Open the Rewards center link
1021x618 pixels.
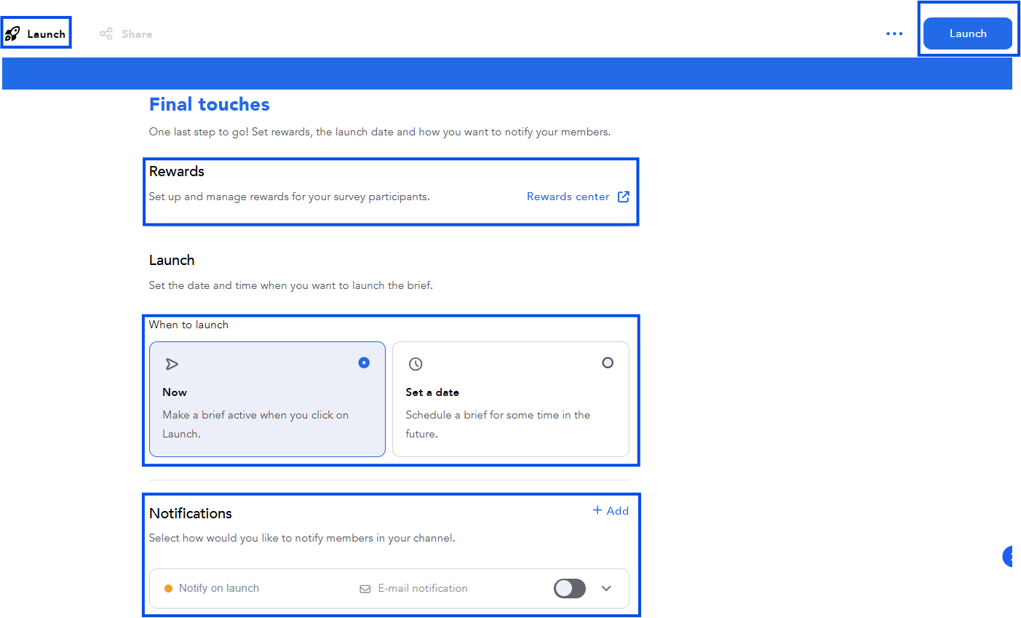568,197
